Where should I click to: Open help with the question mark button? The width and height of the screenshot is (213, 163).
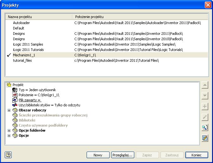pyautogui.click(x=8, y=155)
